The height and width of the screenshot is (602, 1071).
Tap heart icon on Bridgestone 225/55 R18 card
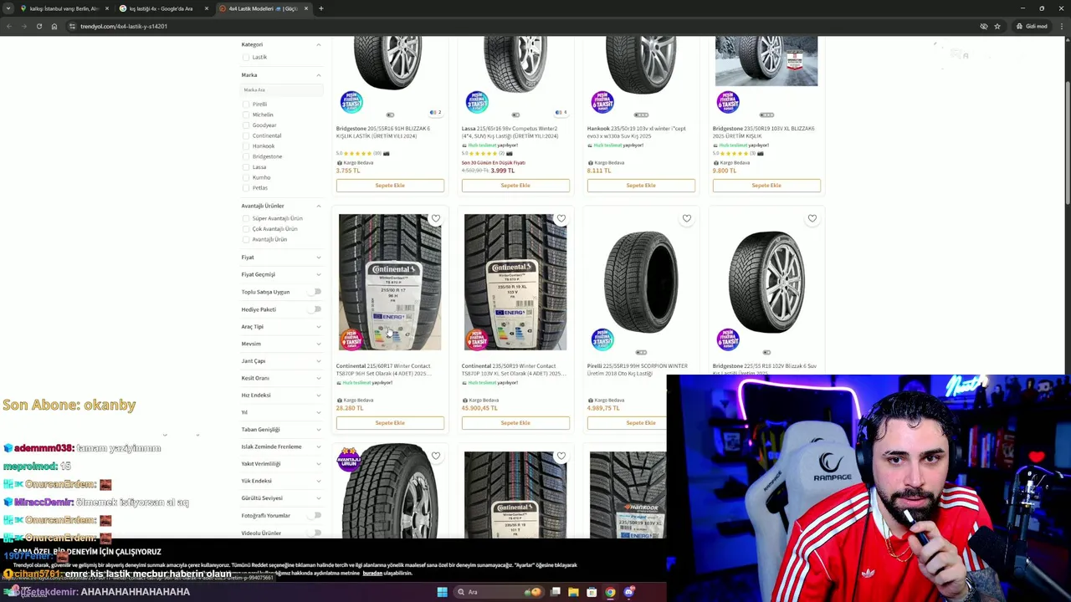pyautogui.click(x=812, y=219)
